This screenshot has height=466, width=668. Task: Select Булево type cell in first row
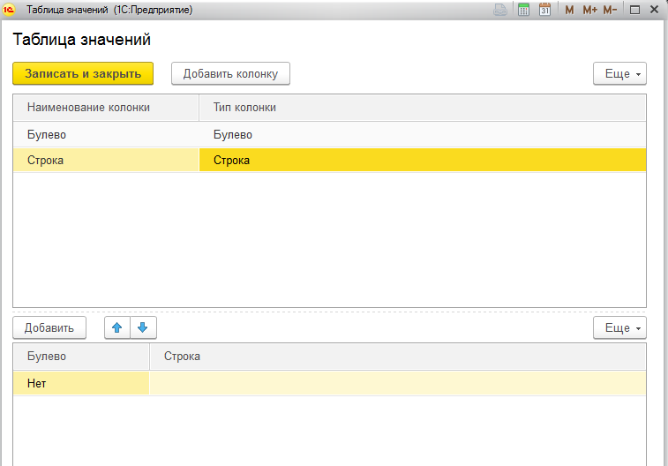pos(423,135)
